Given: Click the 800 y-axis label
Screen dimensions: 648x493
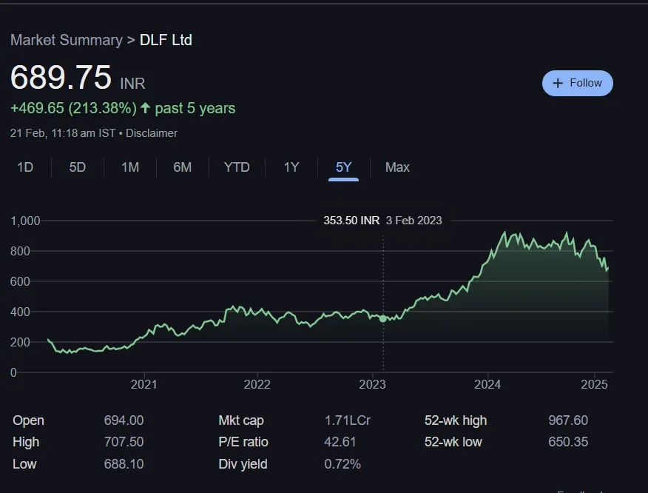Looking at the screenshot, I should coord(20,251).
